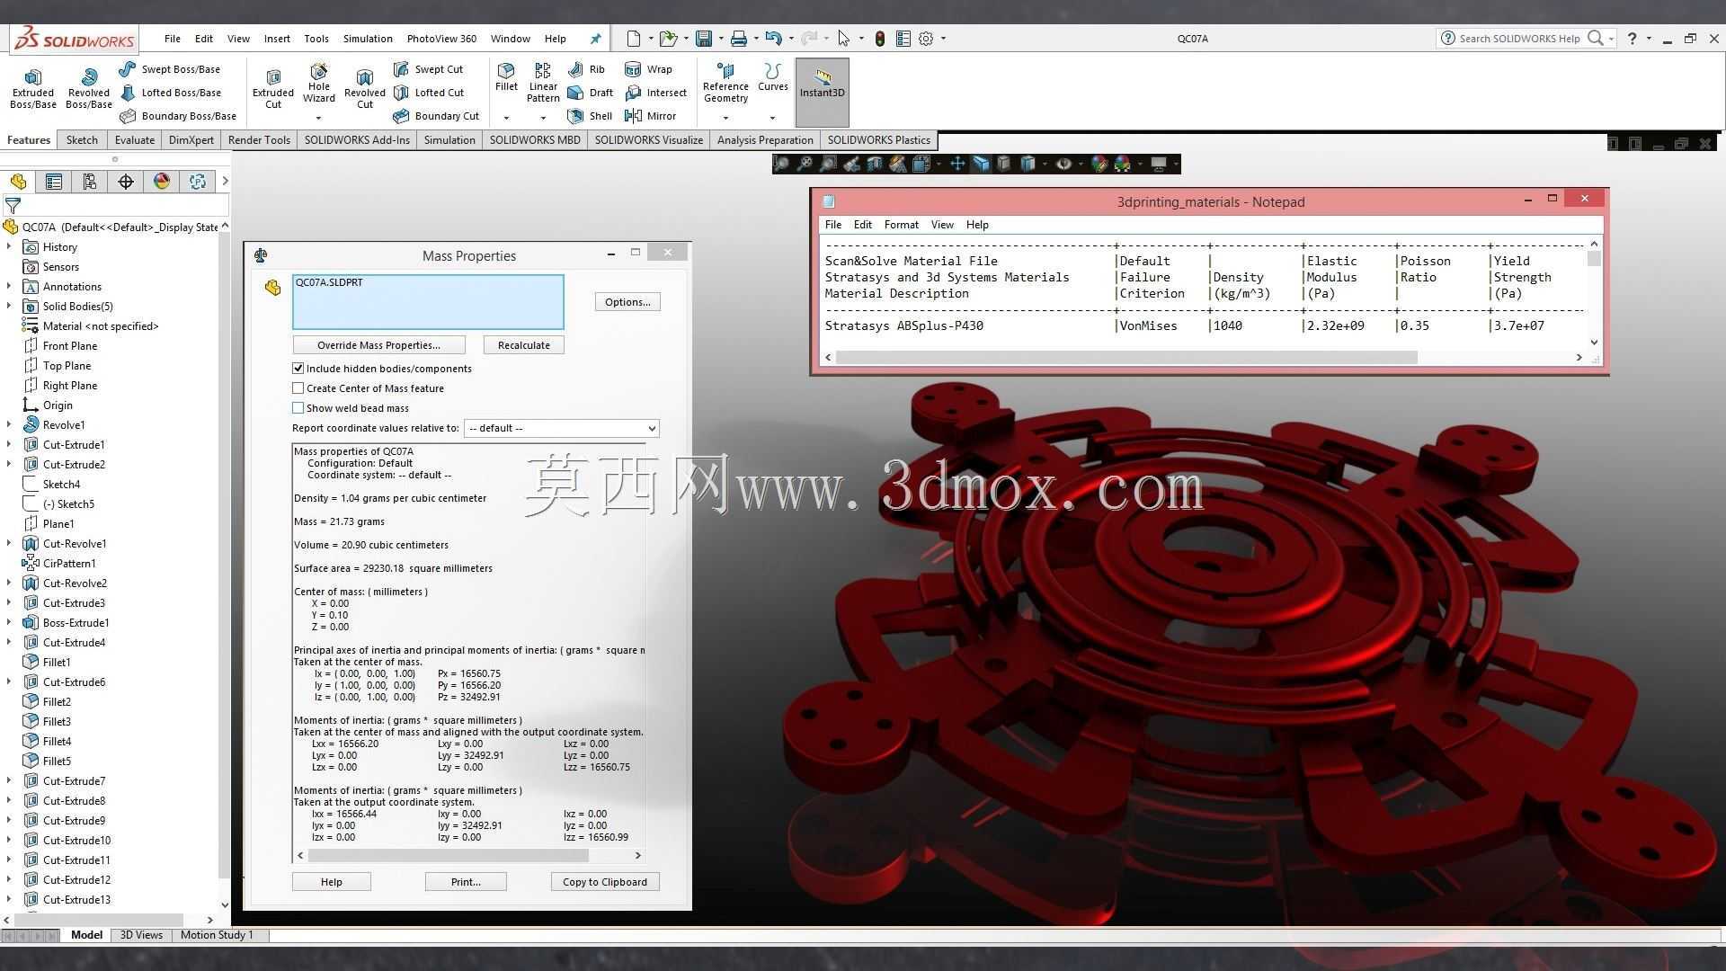
Task: Uncheck Include hidden bodies/components
Action: [x=298, y=369]
